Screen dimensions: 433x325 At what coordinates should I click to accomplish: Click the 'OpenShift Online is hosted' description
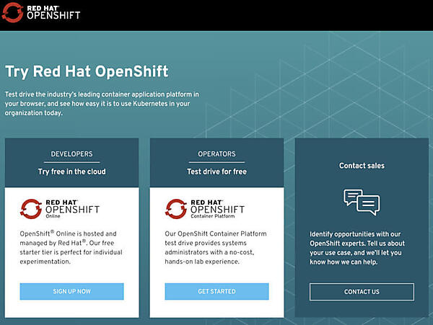[71, 248]
